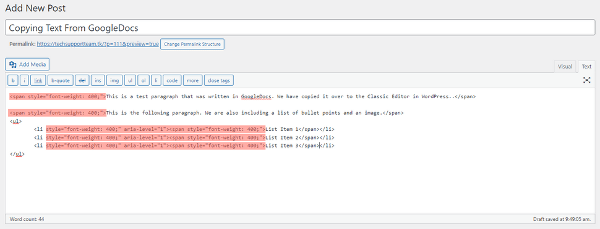The height and width of the screenshot is (229, 600).
Task: Insert unordered list with ul button
Action: point(130,80)
